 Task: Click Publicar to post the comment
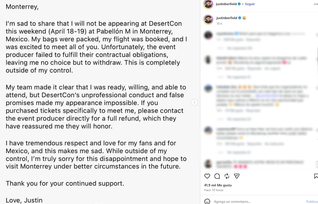(x=312, y=201)
